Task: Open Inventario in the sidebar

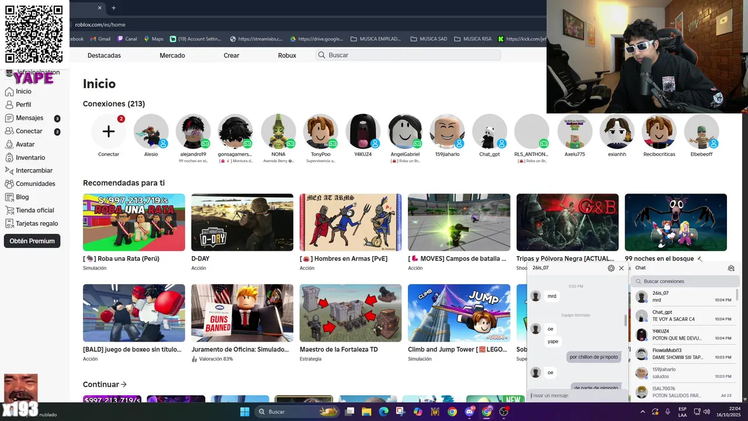Action: pyautogui.click(x=25, y=158)
